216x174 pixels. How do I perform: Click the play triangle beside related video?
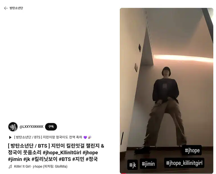click(x=10, y=137)
